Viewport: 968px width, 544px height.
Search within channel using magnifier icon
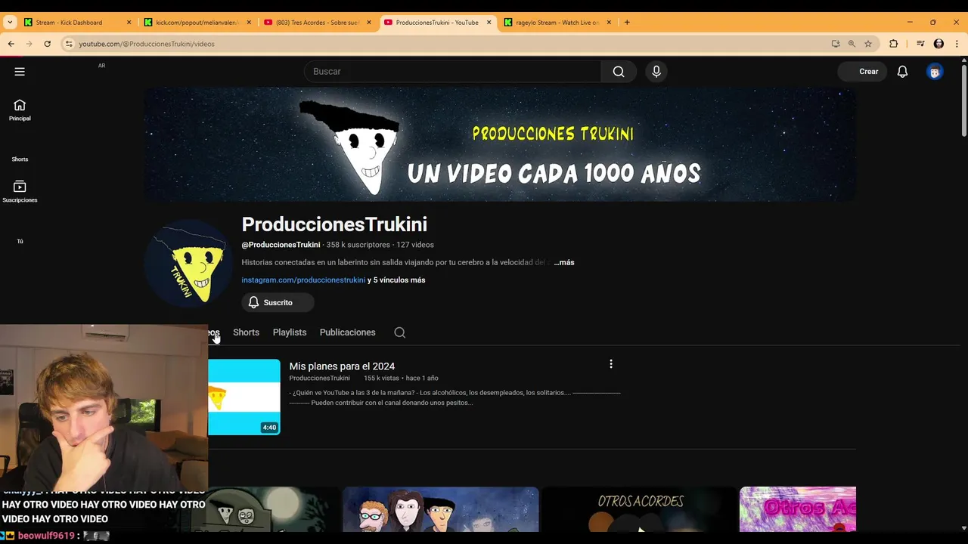coord(400,332)
